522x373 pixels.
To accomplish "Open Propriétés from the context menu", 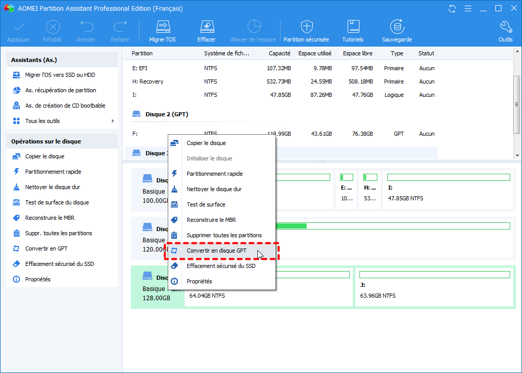I will tap(222, 281).
